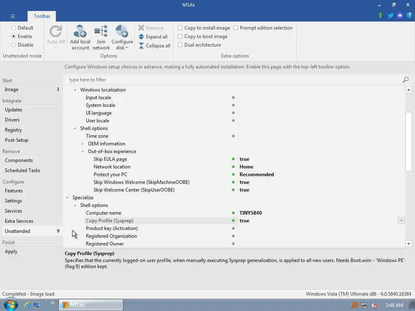This screenshot has width=415, height=311.
Task: Click the Remove toolbar button
Action: click(x=151, y=28)
